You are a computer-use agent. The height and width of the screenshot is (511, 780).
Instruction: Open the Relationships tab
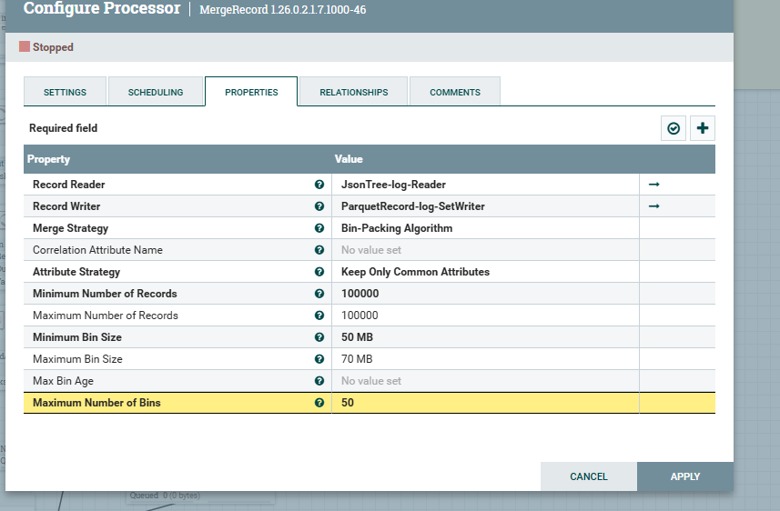(x=354, y=92)
